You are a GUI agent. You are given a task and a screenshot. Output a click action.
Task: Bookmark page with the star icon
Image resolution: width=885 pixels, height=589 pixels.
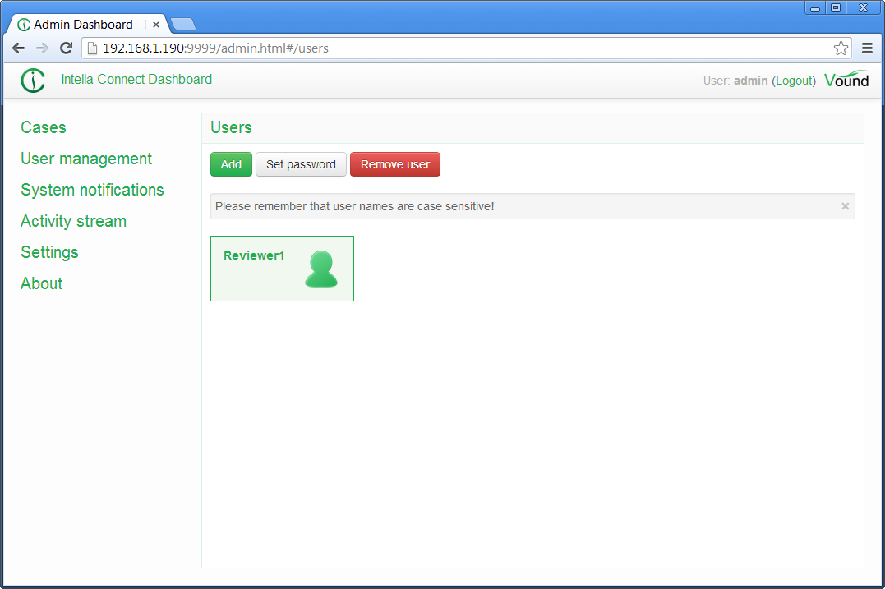841,48
